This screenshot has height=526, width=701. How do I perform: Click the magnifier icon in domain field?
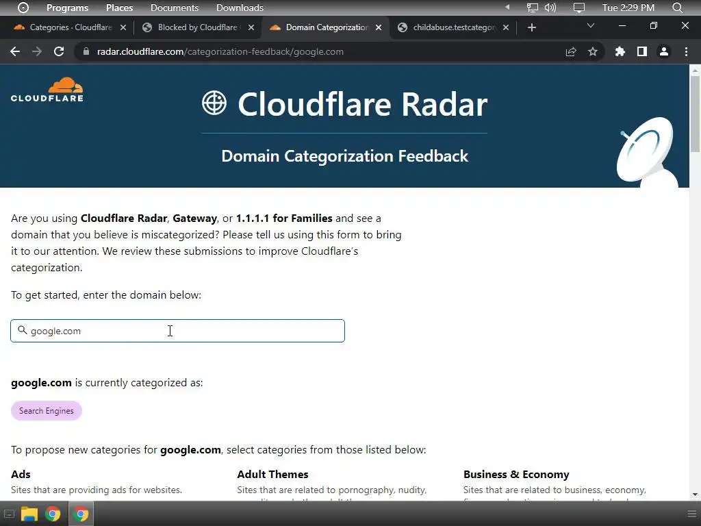[x=23, y=330]
